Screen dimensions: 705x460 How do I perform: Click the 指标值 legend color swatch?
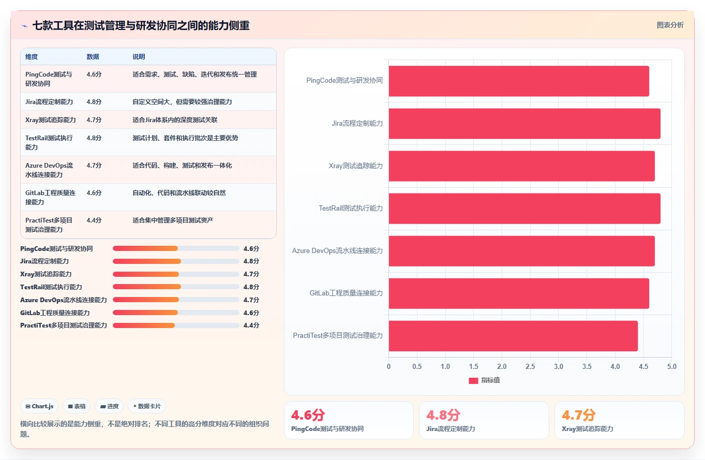[x=473, y=380]
